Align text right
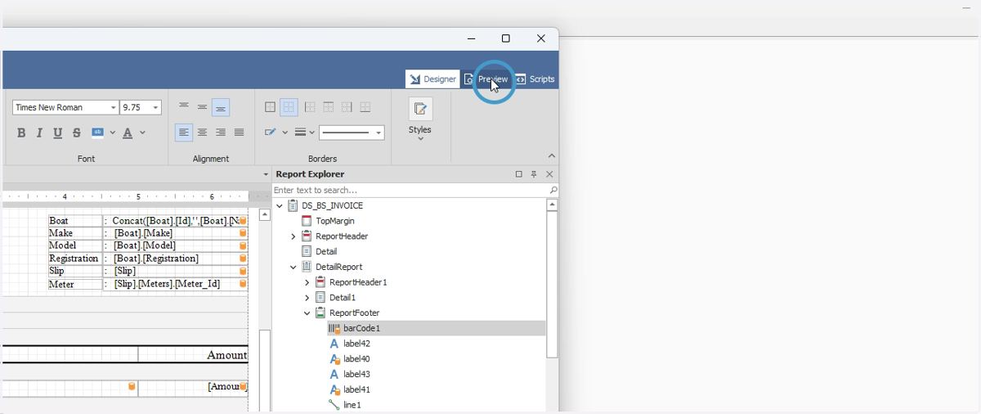The height and width of the screenshot is (414, 981). (221, 133)
